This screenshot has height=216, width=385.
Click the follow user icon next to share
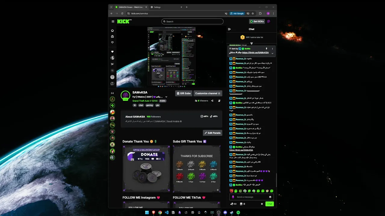click(x=219, y=101)
